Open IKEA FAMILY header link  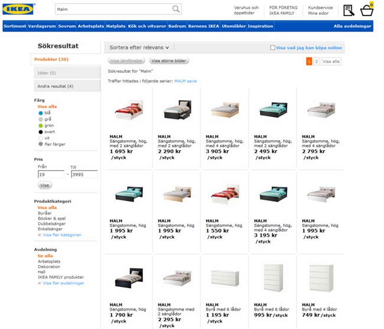tap(282, 13)
